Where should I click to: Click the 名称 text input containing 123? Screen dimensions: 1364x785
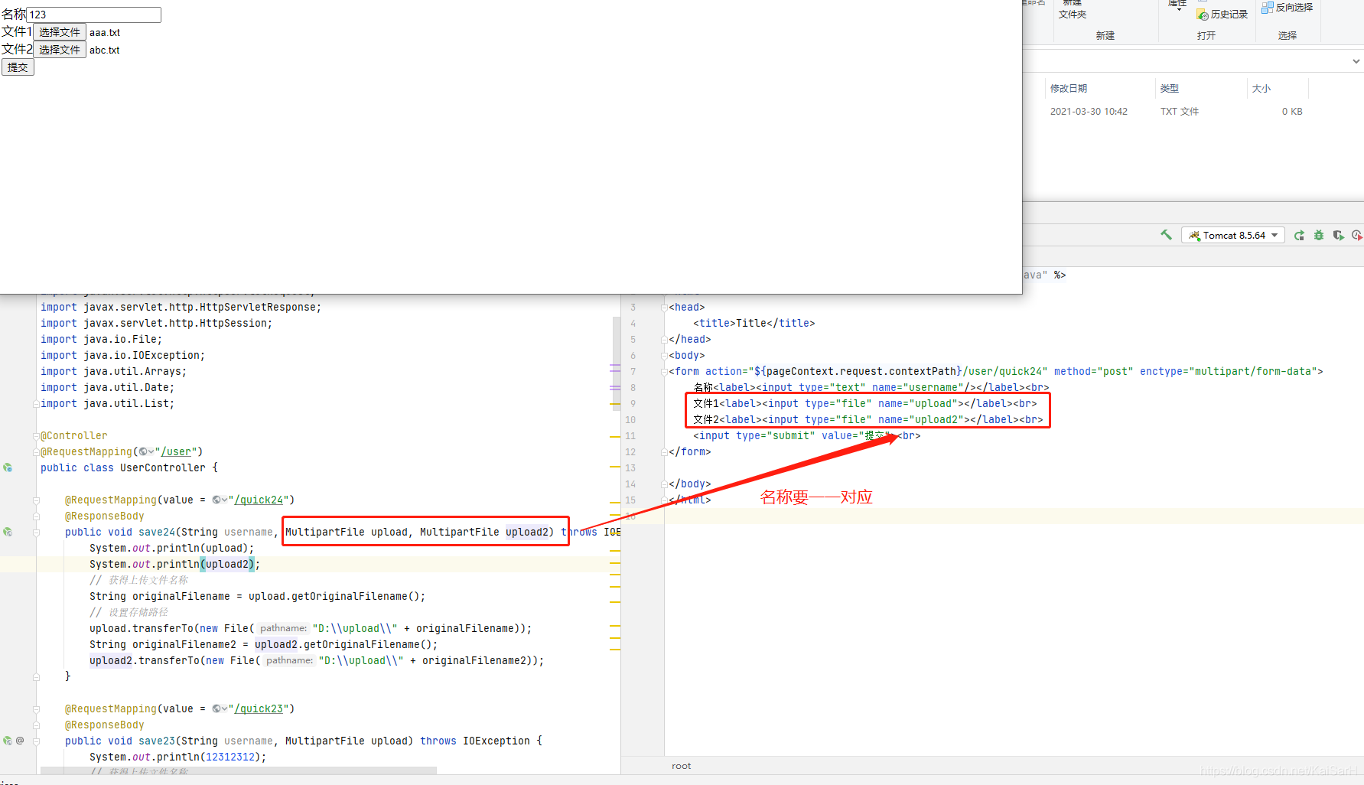point(94,15)
